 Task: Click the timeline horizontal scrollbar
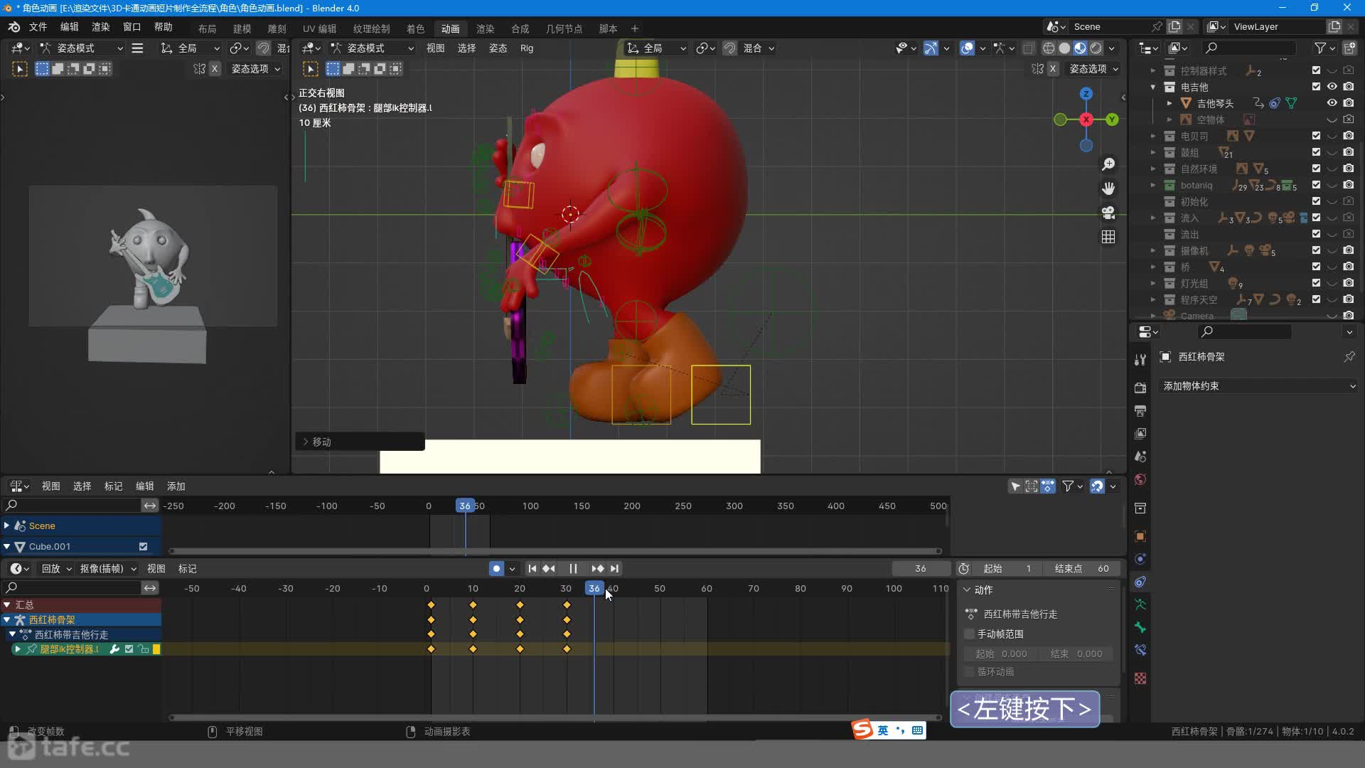pos(555,718)
